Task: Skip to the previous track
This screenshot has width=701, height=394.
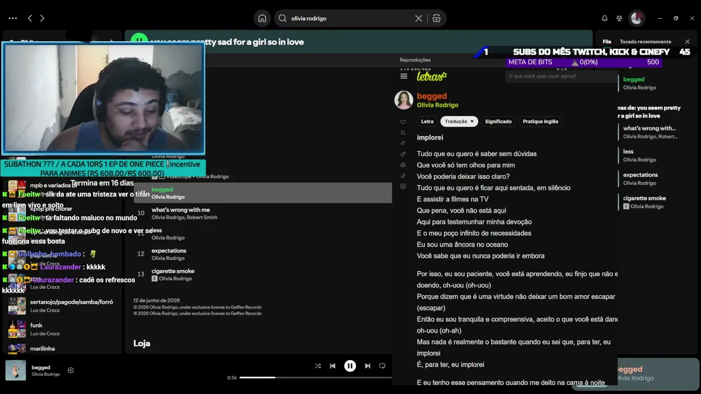Action: [332, 366]
